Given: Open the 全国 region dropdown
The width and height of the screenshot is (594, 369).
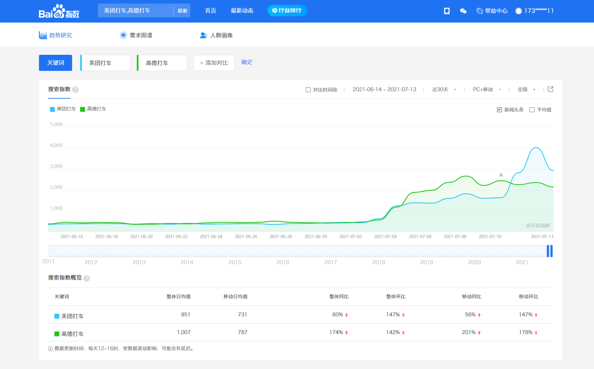Looking at the screenshot, I should 526,89.
